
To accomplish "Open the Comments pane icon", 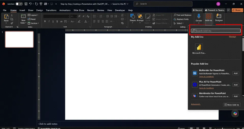I will 228,10.
